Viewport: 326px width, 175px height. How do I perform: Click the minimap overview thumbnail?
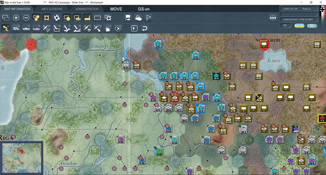[22, 158]
